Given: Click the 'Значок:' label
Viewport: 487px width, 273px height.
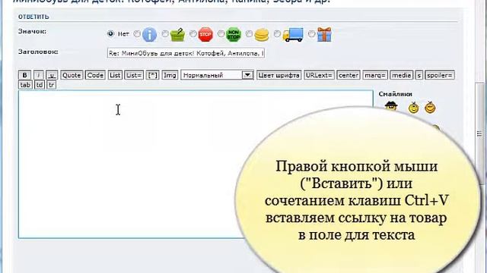Looking at the screenshot, I should click(x=32, y=31).
